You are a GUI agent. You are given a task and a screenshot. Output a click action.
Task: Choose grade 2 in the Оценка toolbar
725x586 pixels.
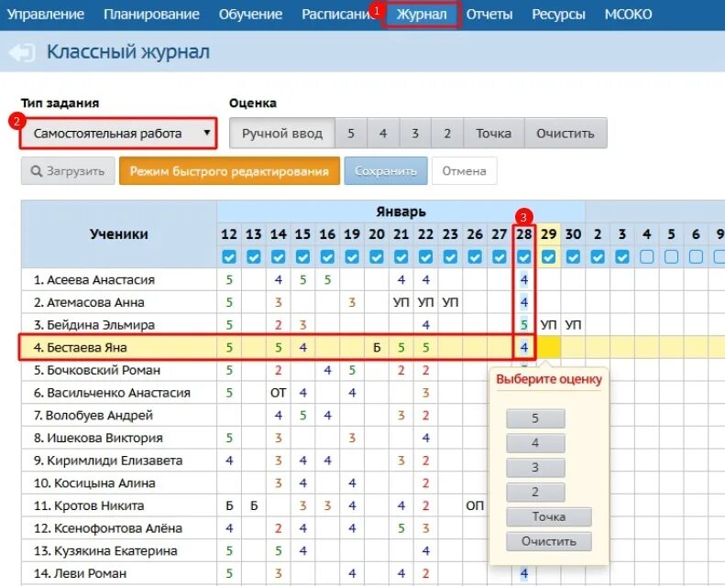point(447,134)
